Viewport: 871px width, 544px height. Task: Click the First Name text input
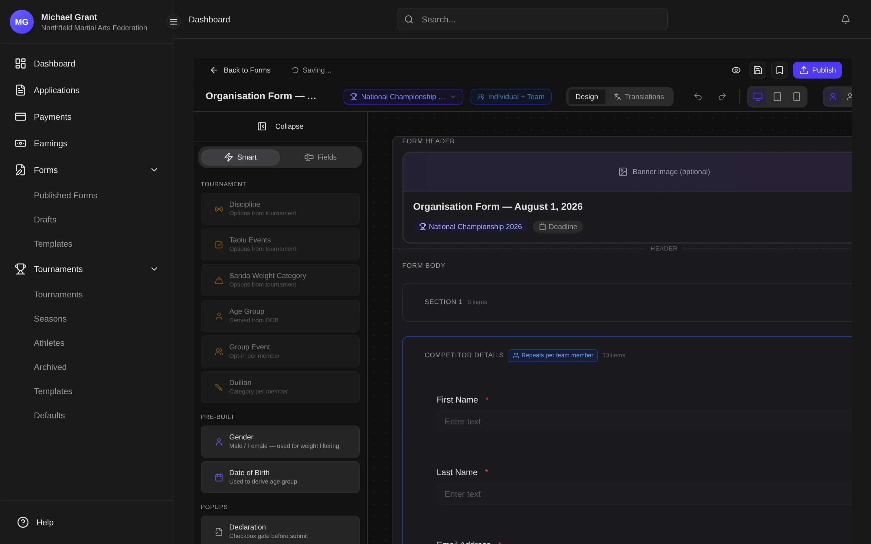644,422
